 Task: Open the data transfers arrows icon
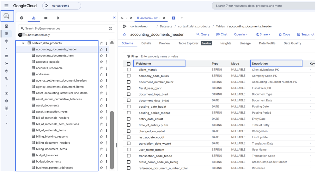click(7, 56)
